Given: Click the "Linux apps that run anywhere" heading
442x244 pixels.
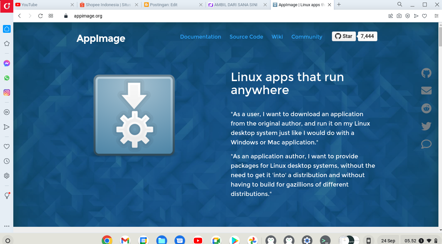Looking at the screenshot, I should pyautogui.click(x=287, y=83).
